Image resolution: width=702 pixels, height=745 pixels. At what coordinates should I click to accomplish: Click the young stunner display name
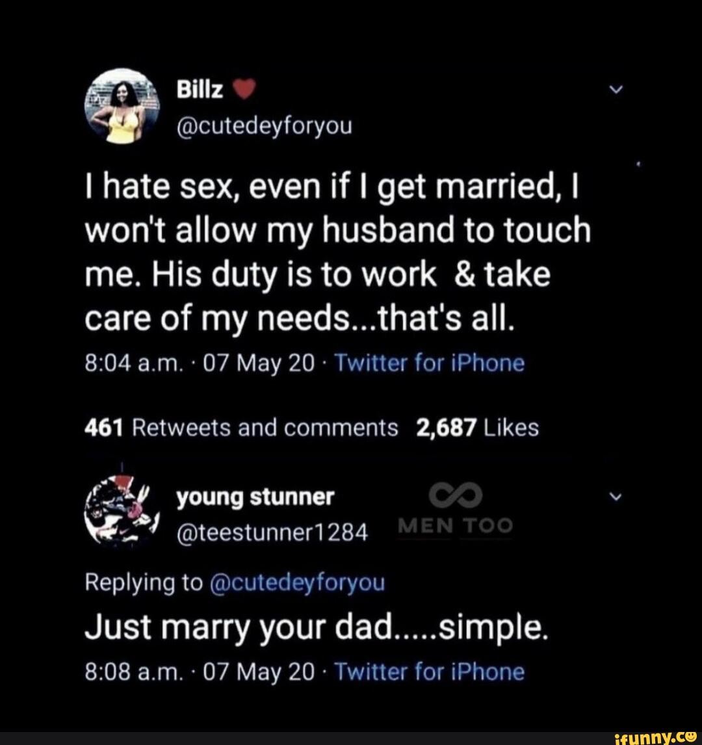point(255,497)
